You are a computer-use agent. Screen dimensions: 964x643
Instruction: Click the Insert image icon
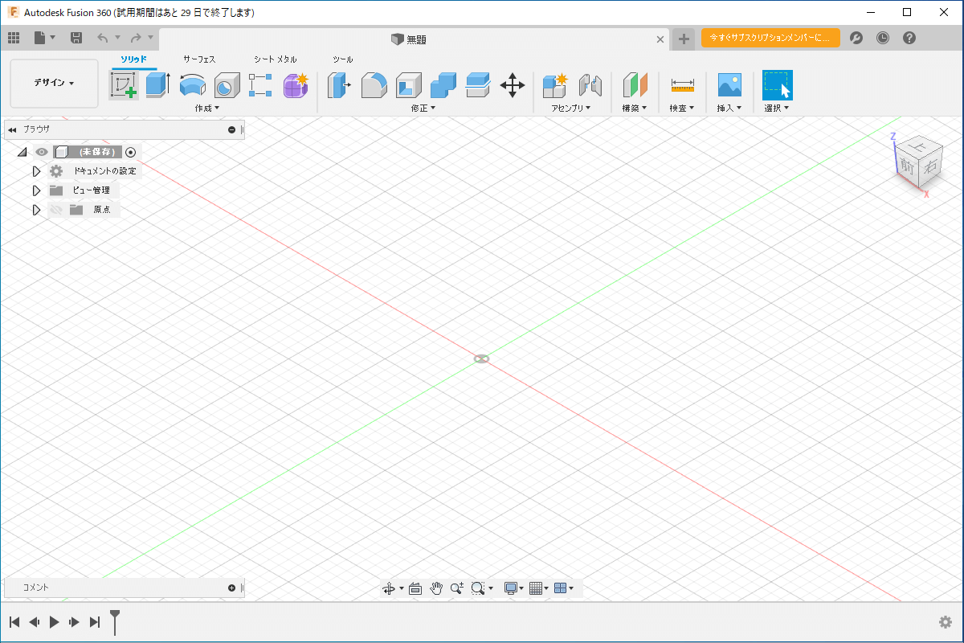[x=729, y=85]
